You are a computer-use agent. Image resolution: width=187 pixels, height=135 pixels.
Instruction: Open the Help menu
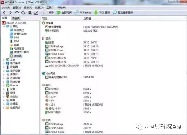pyautogui.click(x=62, y=8)
